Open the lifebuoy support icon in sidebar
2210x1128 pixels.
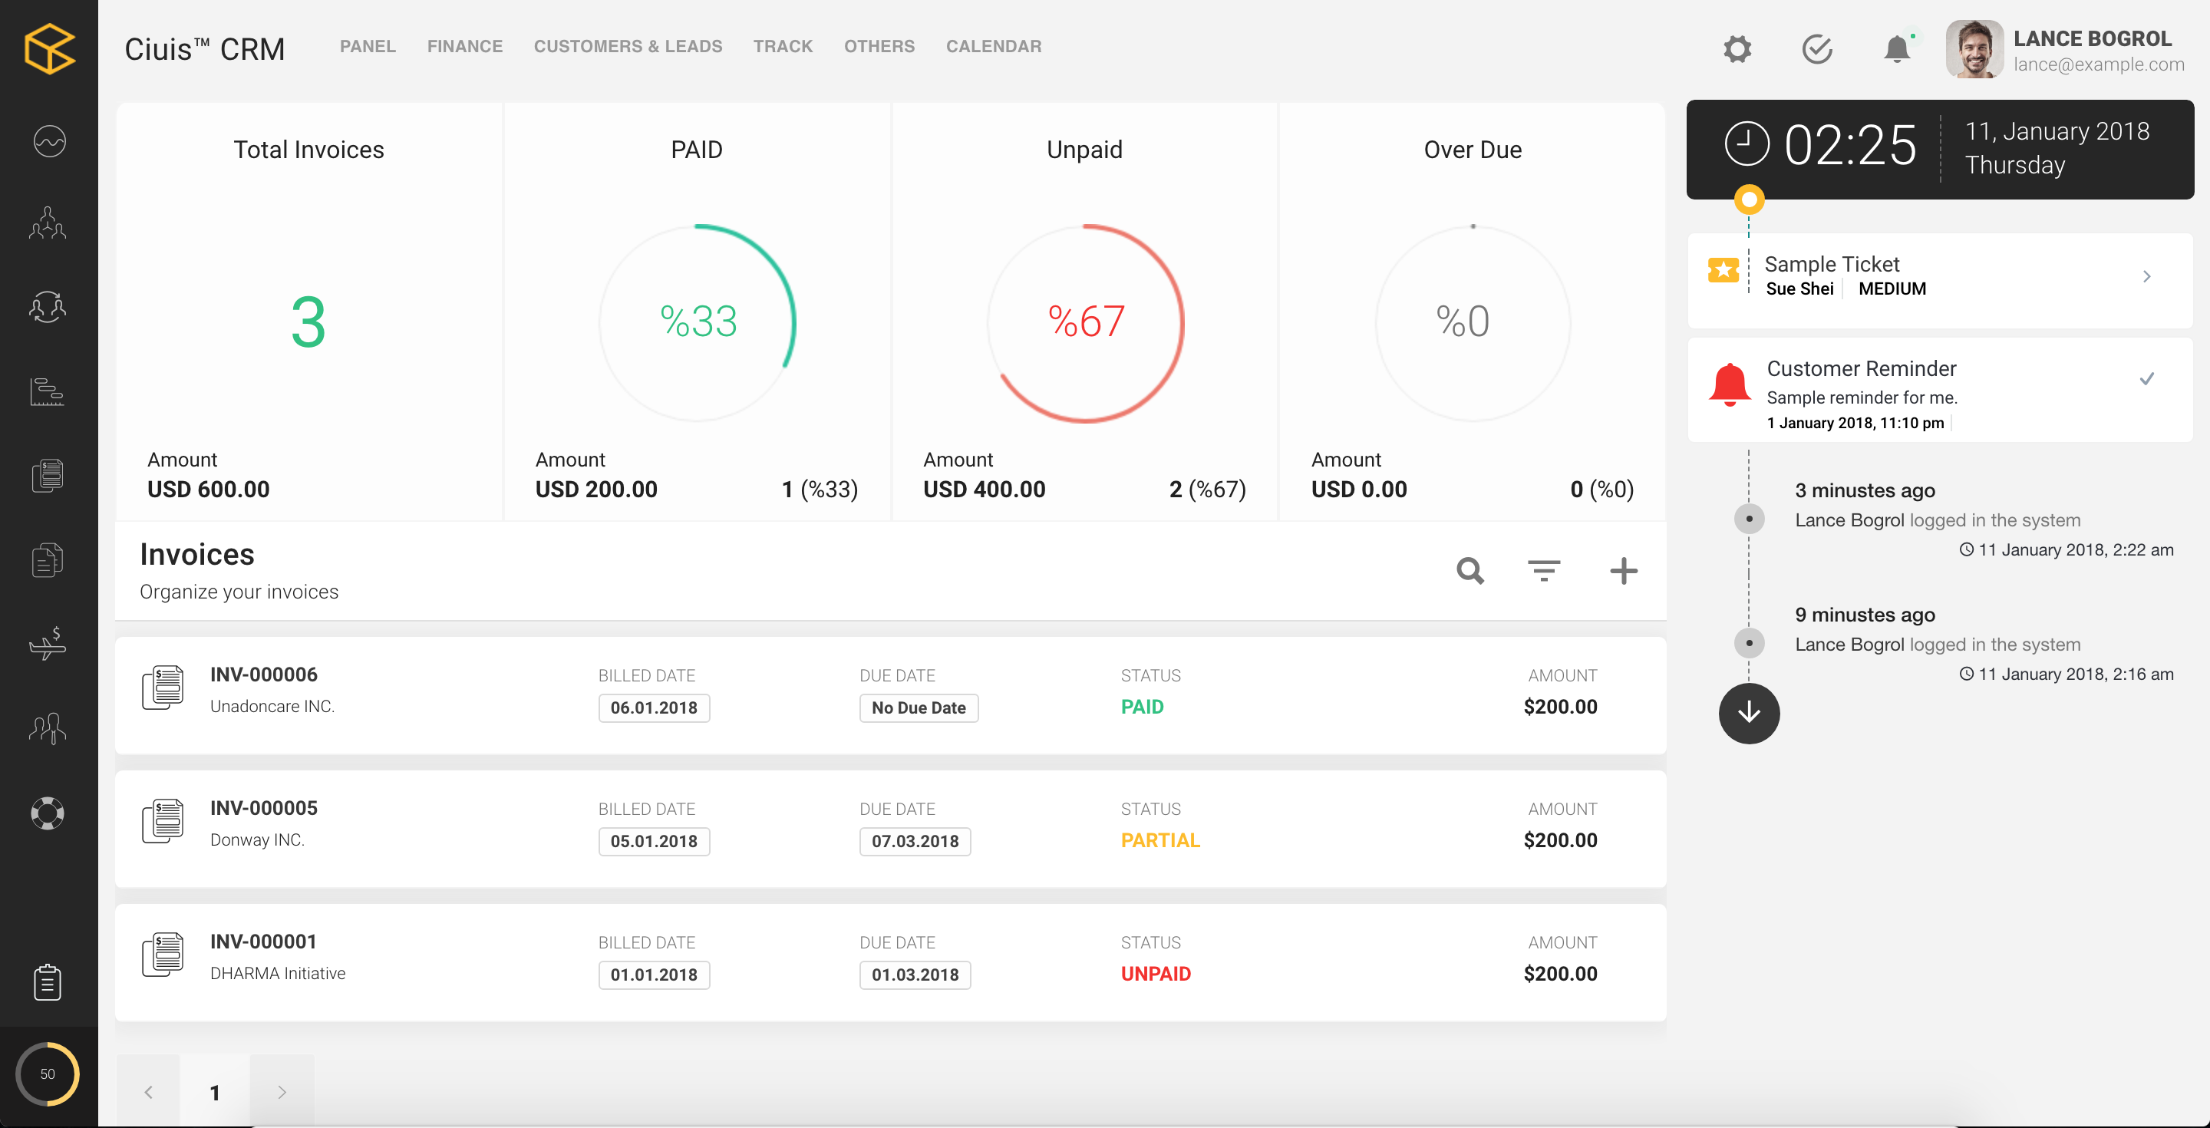click(48, 813)
